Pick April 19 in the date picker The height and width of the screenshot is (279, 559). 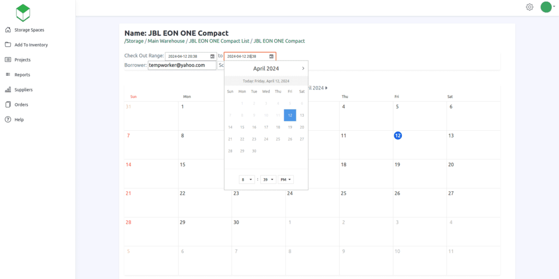click(x=290, y=127)
